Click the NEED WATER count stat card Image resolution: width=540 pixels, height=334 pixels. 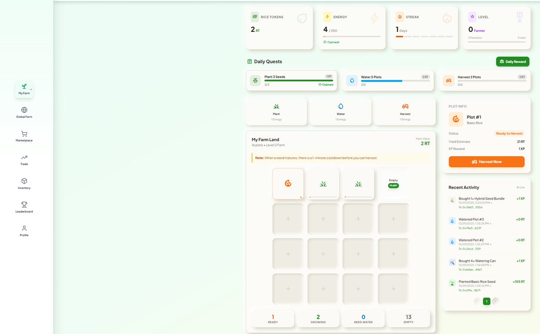(x=363, y=319)
